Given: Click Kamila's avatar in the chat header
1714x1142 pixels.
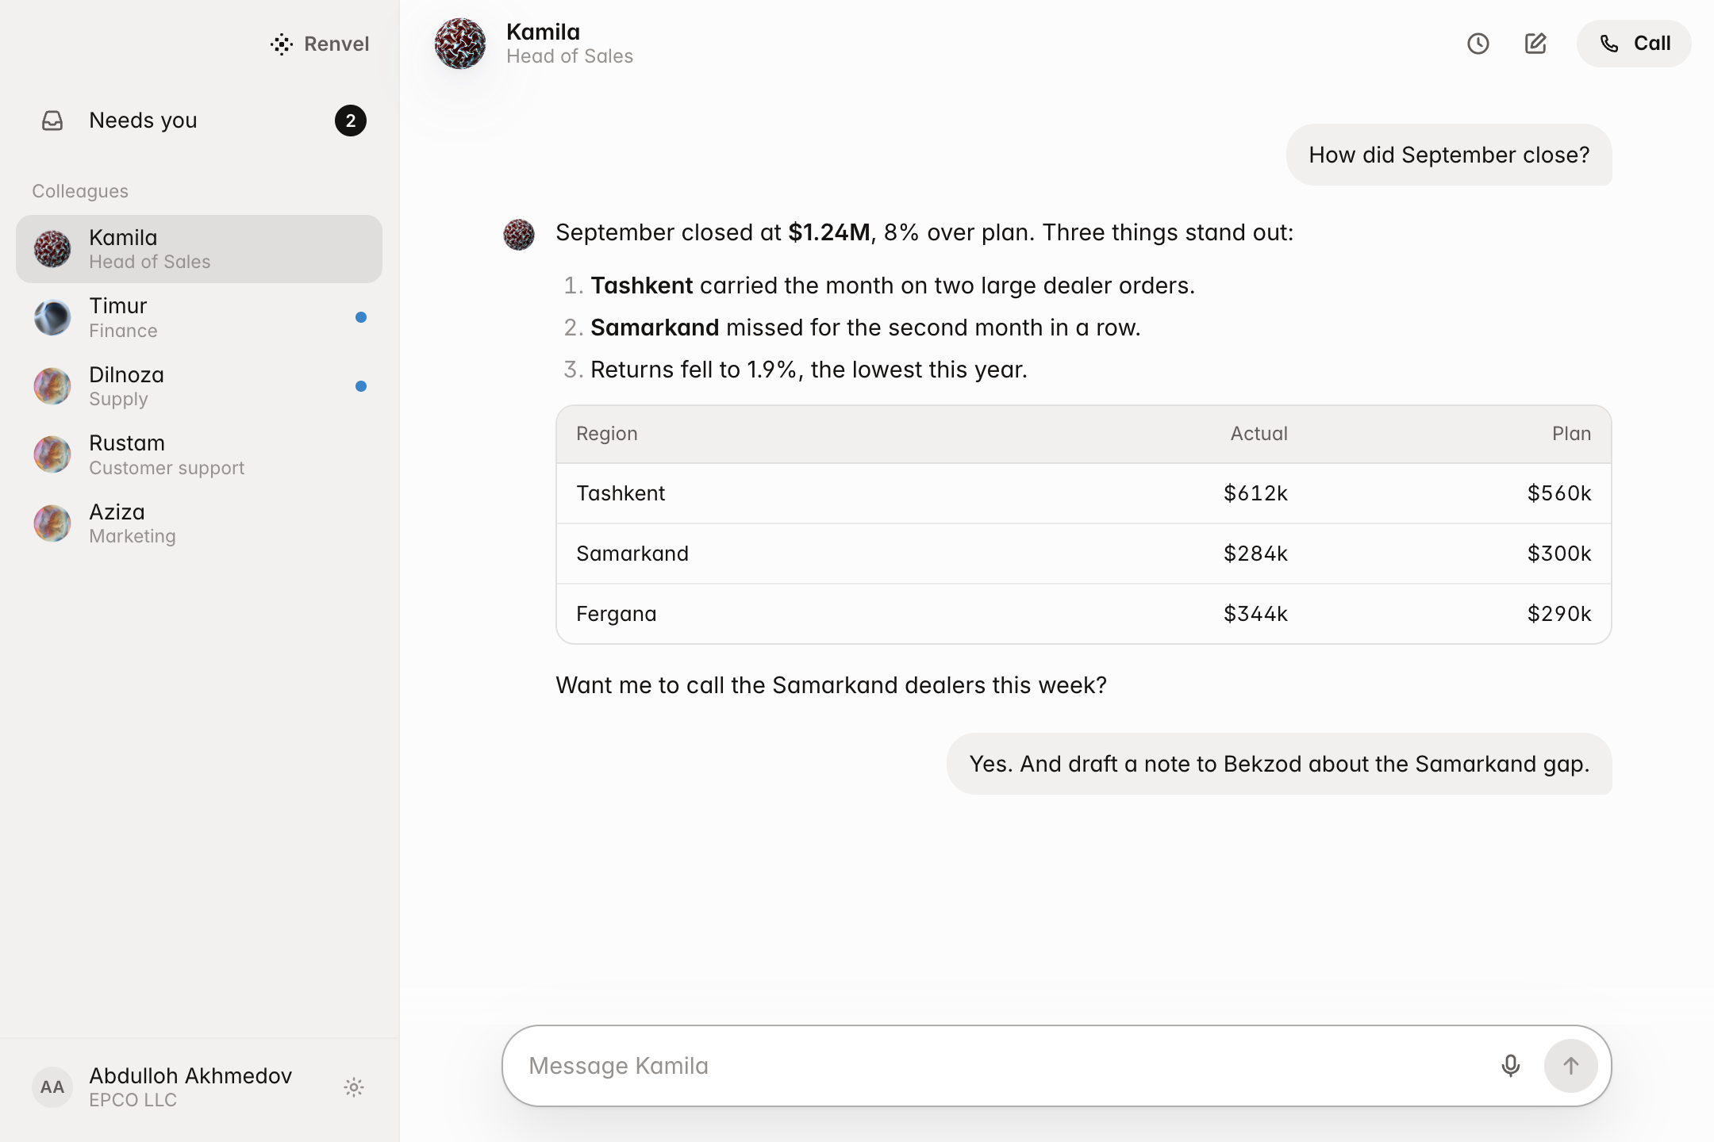Looking at the screenshot, I should (x=460, y=44).
